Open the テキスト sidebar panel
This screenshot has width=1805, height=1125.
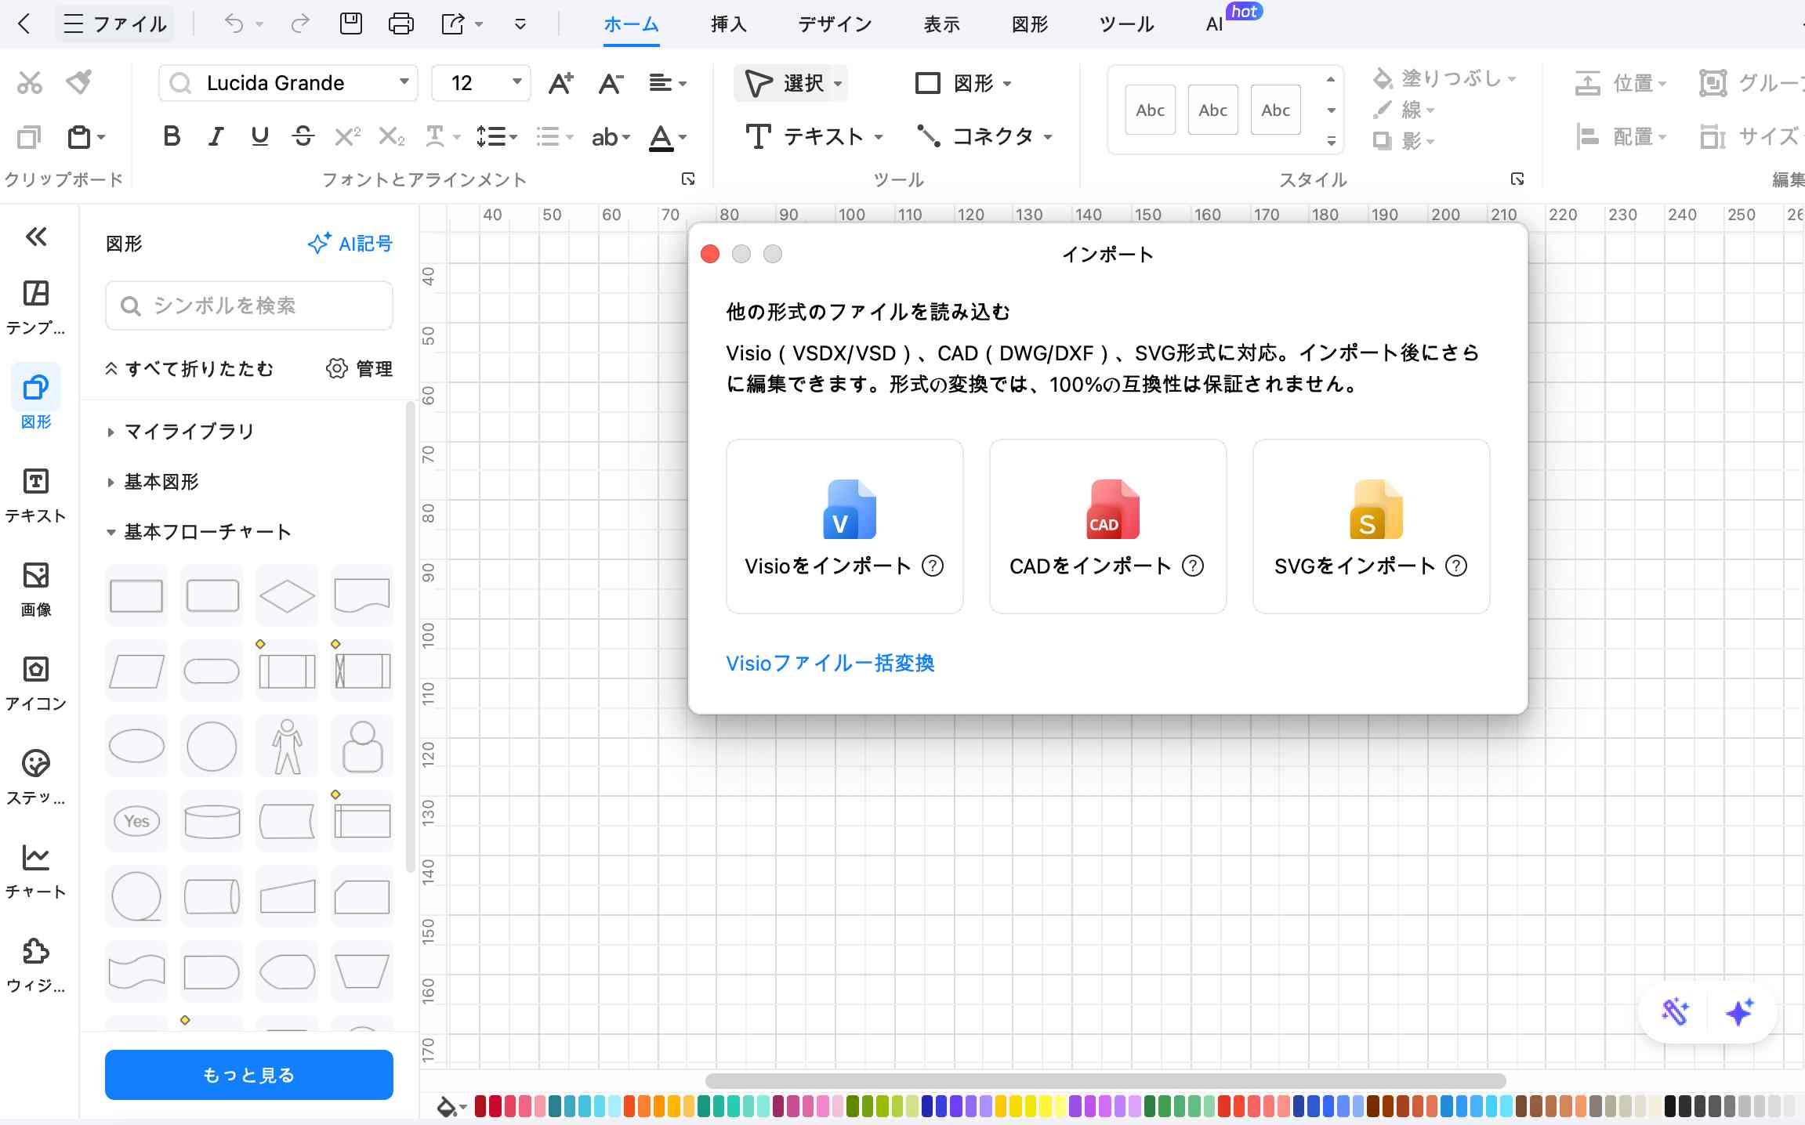pyautogui.click(x=36, y=495)
